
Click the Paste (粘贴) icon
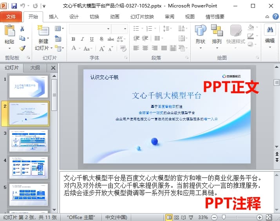click(9, 31)
